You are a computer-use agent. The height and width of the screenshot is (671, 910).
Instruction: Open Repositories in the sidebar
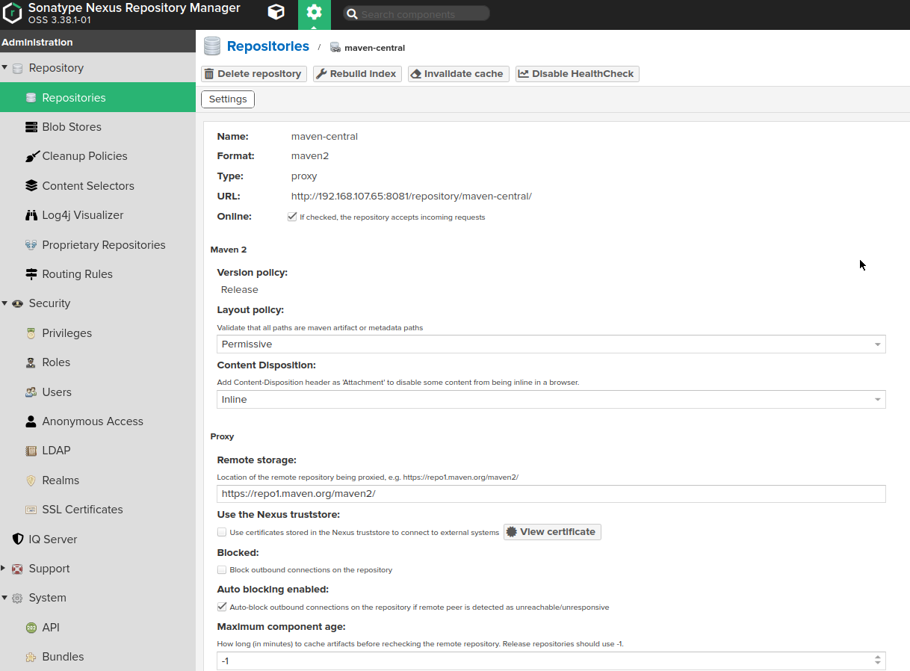97,97
